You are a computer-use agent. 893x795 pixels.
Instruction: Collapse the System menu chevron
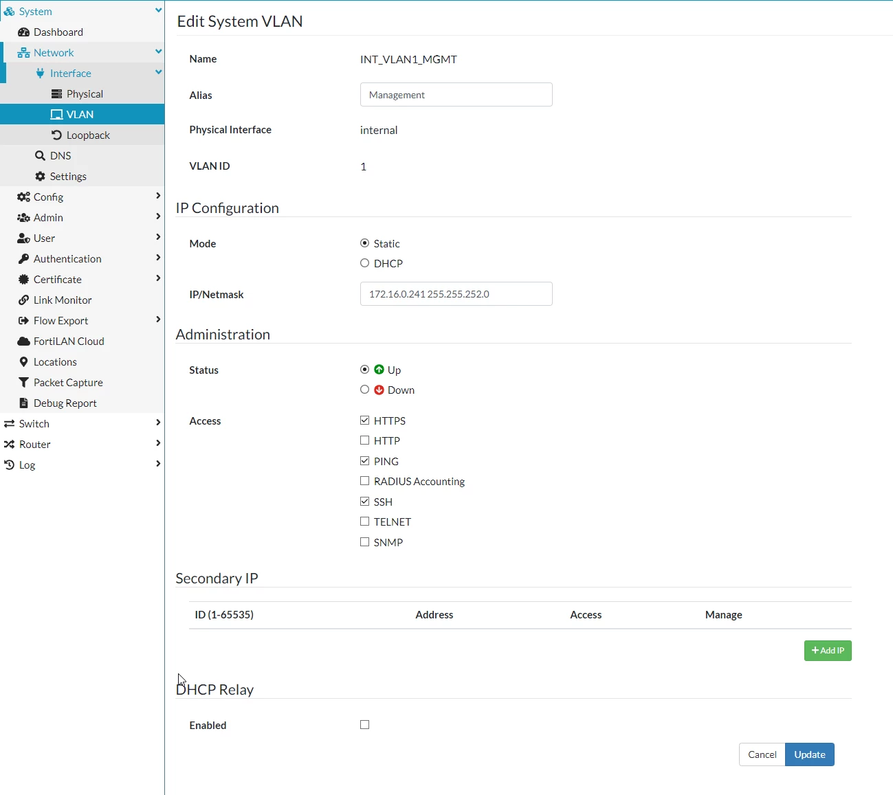[x=159, y=10]
